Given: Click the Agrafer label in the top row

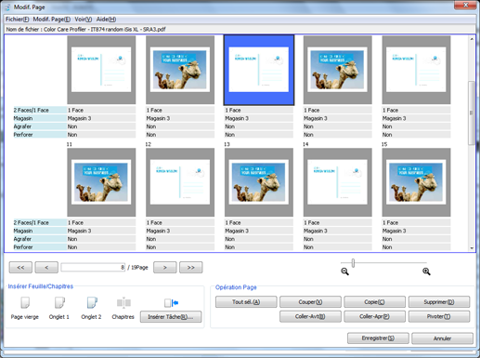Looking at the screenshot, I should [40, 126].
